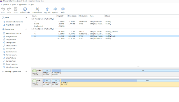Sort by Volume column header
The width and height of the screenshot is (179, 102).
pyautogui.click(x=44, y=16)
